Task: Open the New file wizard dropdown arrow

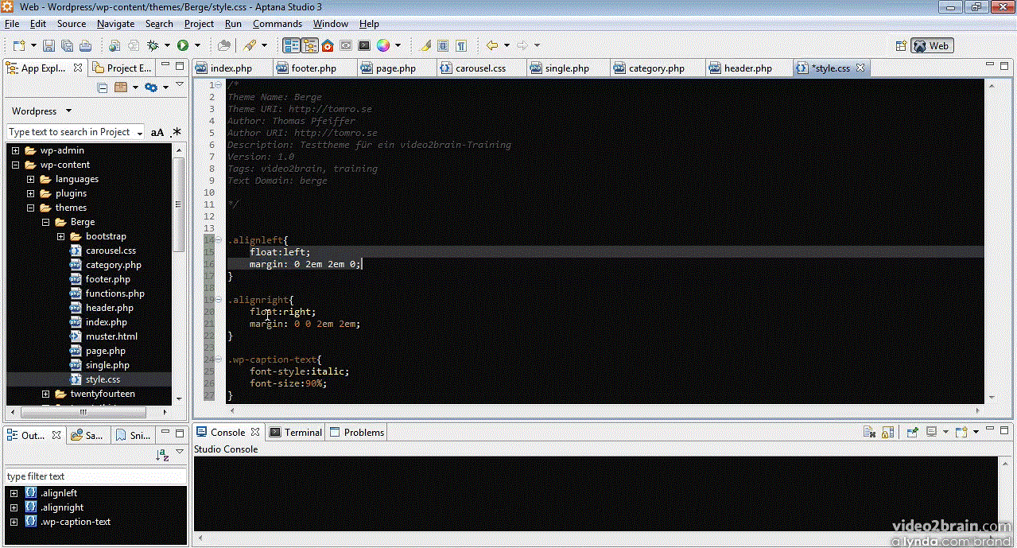Action: tap(32, 45)
